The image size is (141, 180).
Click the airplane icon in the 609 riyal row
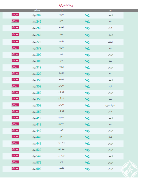point(87,169)
